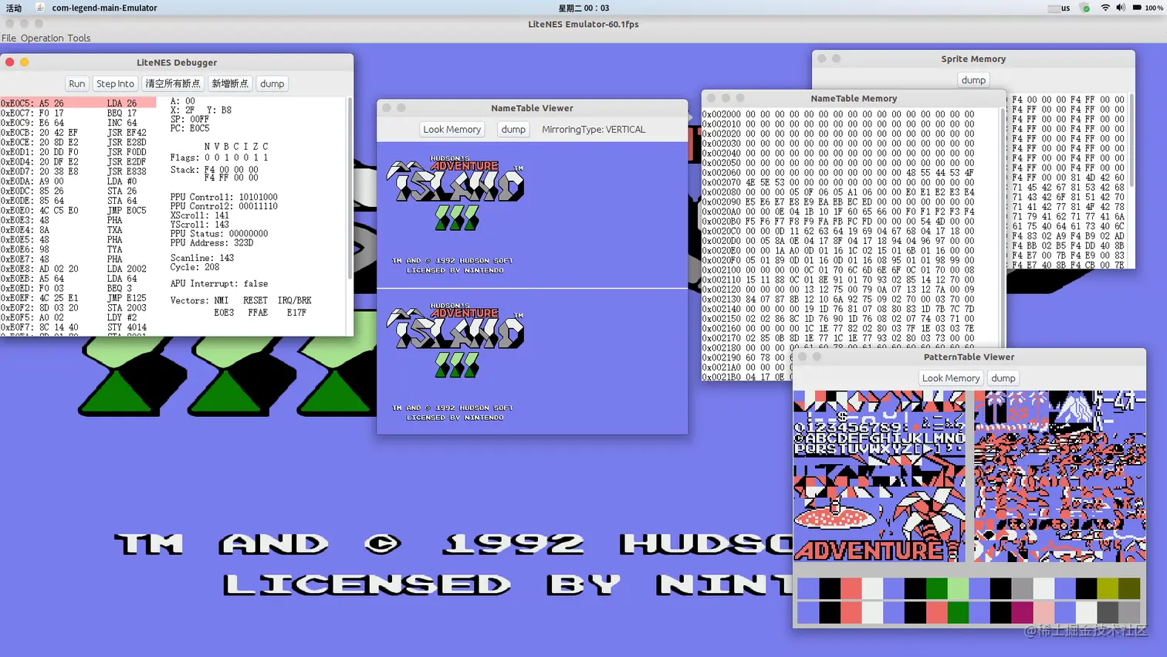Click dump in the LiteNES Debugger toolbar
Screen dimensions: 1167x657
pos(272,83)
